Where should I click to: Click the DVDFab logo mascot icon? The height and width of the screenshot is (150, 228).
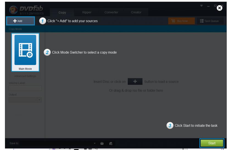coord(13,10)
